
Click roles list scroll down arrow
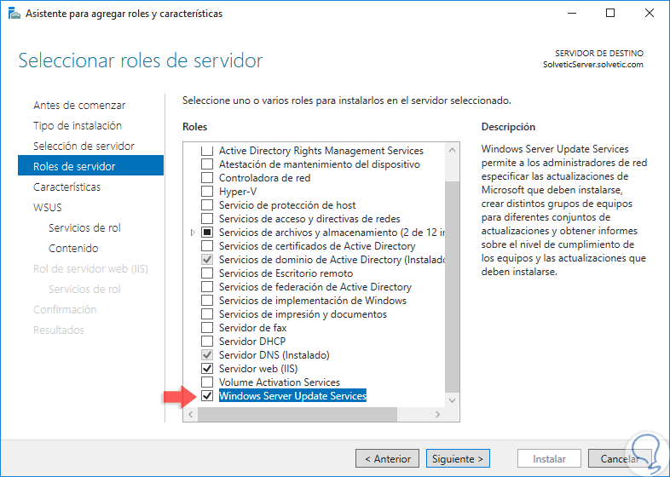(453, 400)
